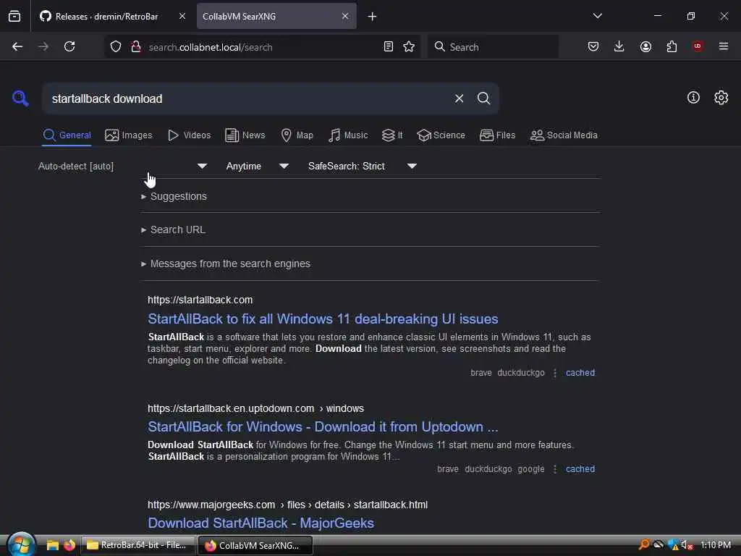Click the https://startallback.com URL

[x=200, y=300]
